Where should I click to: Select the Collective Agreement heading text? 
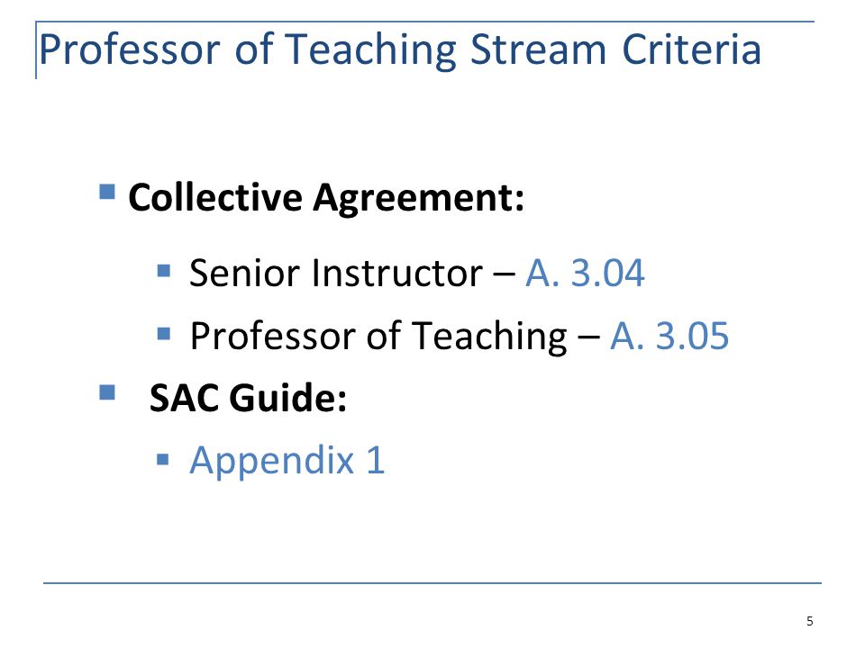[326, 198]
